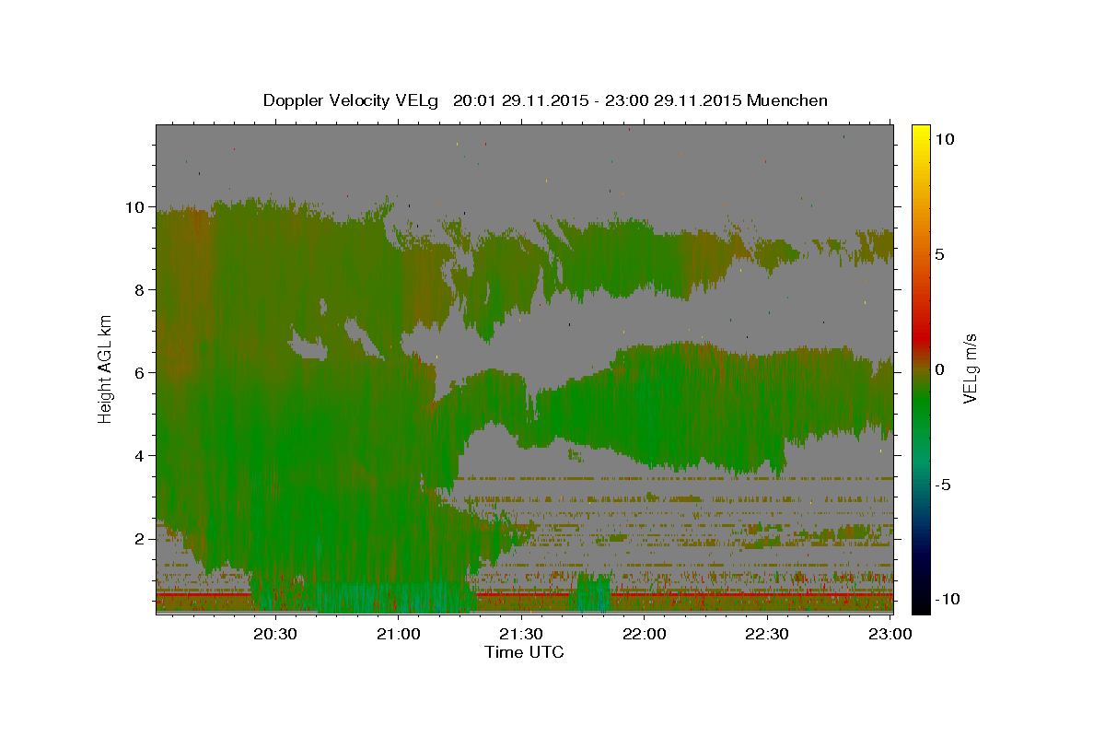Click the height axis label 10
This screenshot has width=1105, height=737.
pyautogui.click(x=135, y=207)
